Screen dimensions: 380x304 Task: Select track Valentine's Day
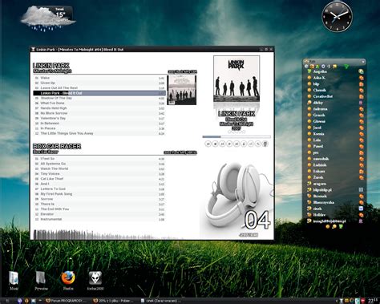click(x=99, y=119)
